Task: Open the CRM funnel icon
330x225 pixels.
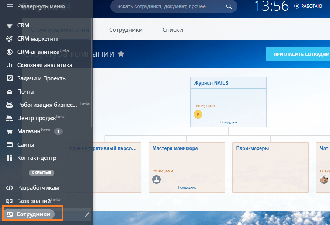Action: click(10, 26)
